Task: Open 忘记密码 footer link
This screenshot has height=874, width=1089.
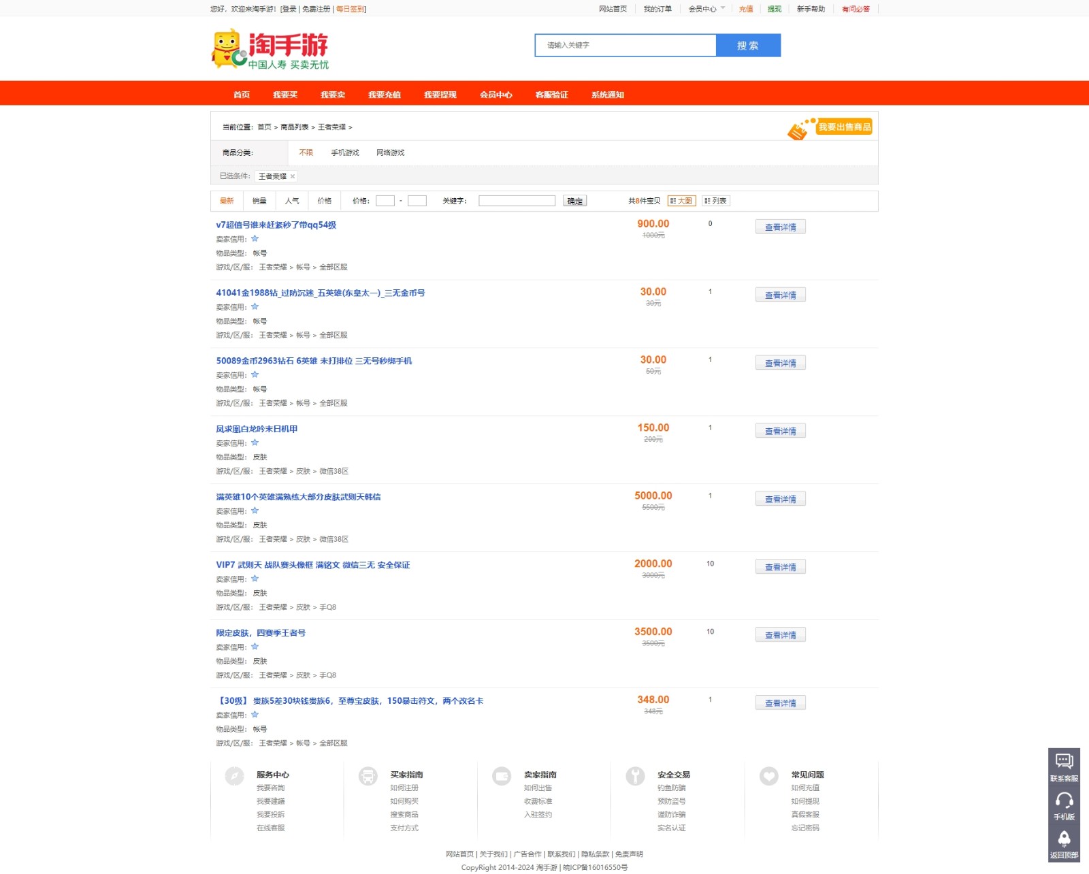Action: pos(805,828)
